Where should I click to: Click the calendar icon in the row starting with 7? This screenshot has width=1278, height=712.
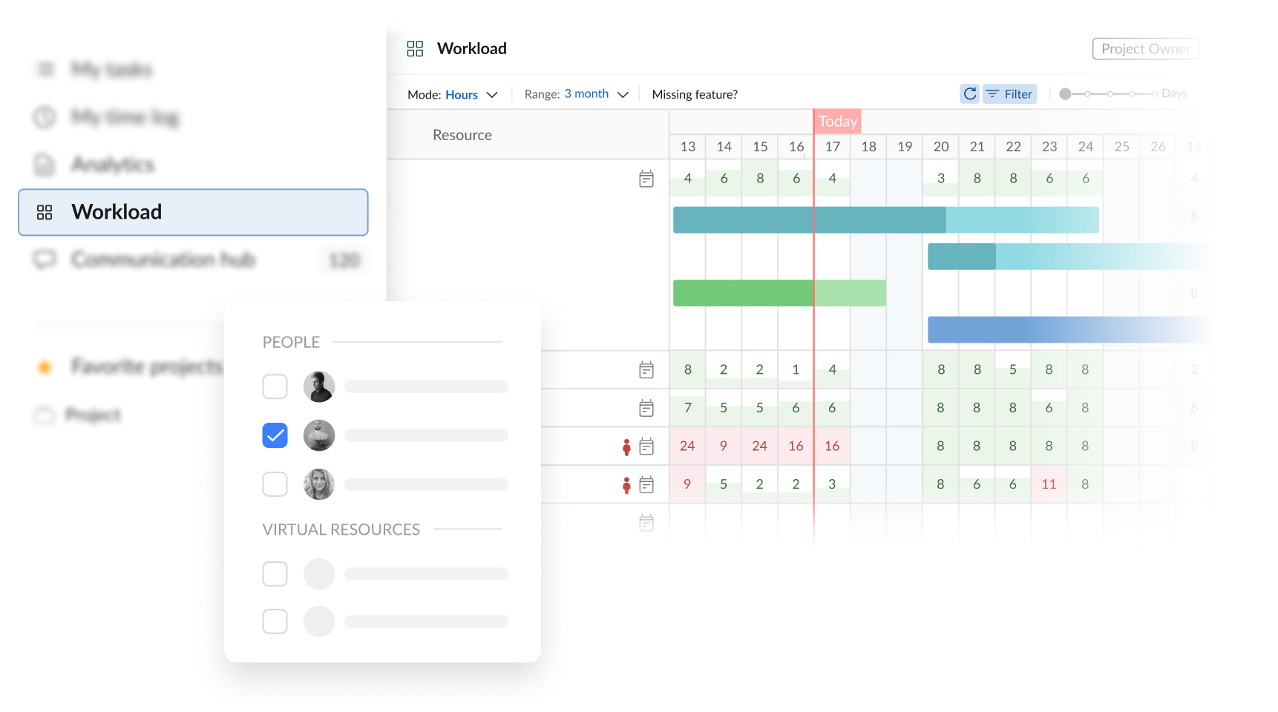coord(646,408)
